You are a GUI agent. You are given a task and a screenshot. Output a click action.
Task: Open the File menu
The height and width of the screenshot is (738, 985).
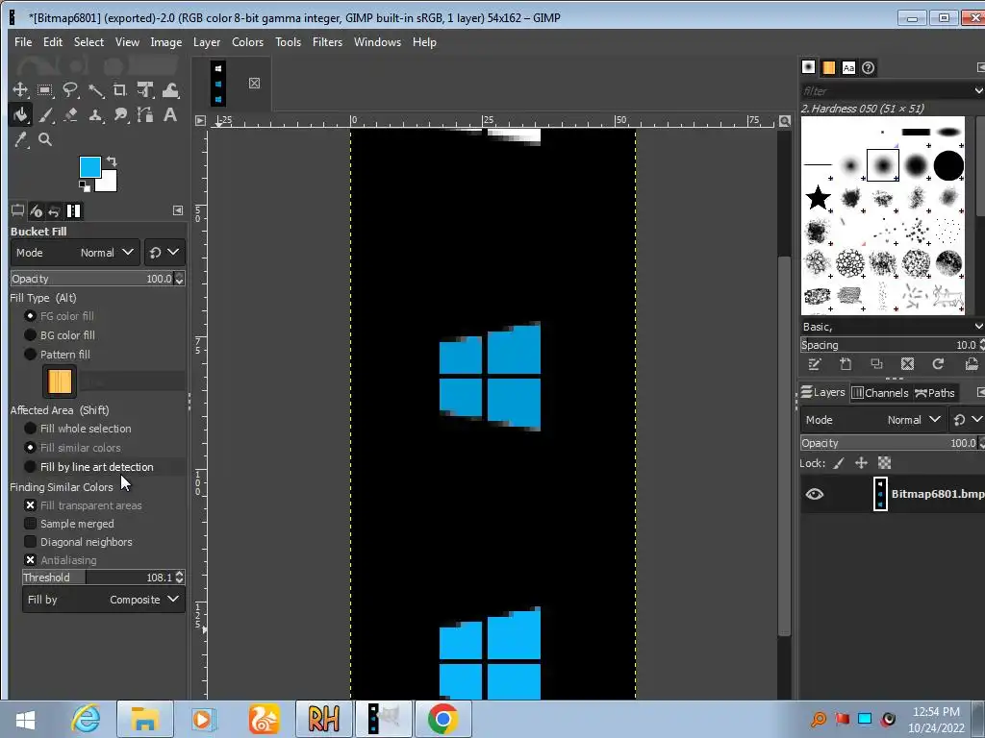point(23,42)
